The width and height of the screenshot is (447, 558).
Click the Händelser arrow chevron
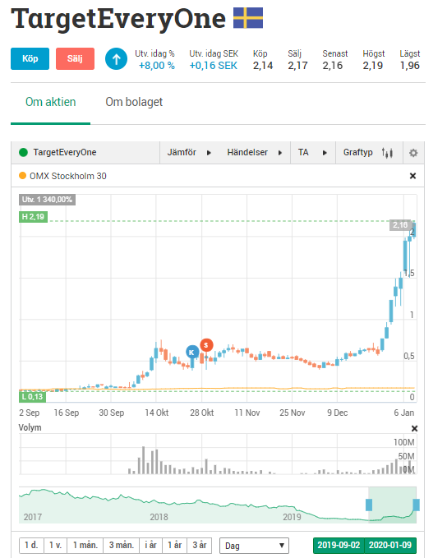pyautogui.click(x=280, y=153)
